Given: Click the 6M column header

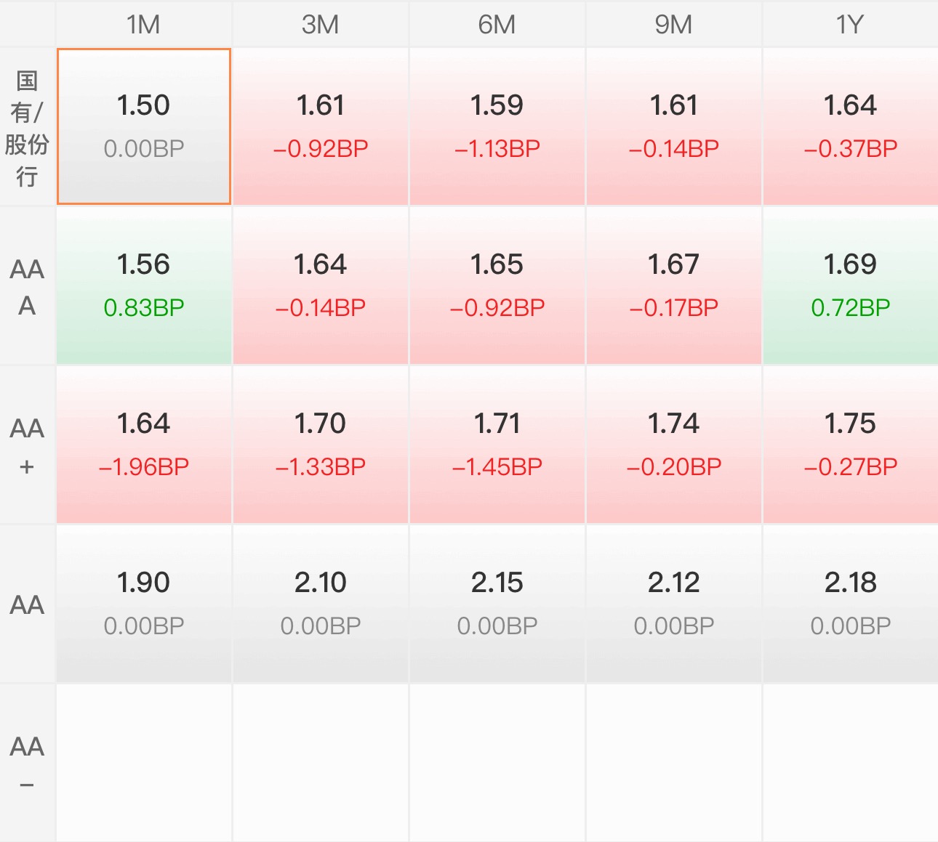Looking at the screenshot, I should pos(497,24).
